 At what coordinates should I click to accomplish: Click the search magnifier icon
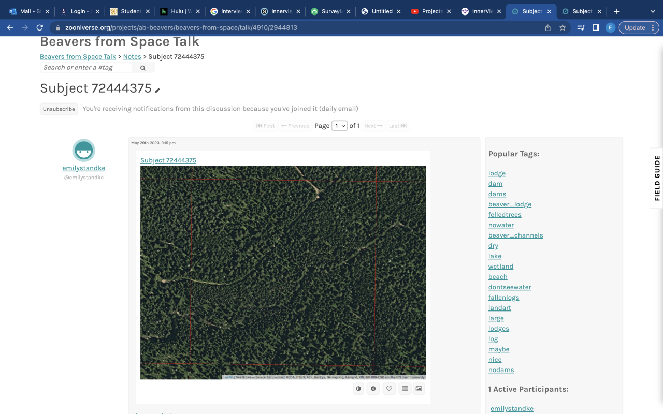tap(143, 68)
